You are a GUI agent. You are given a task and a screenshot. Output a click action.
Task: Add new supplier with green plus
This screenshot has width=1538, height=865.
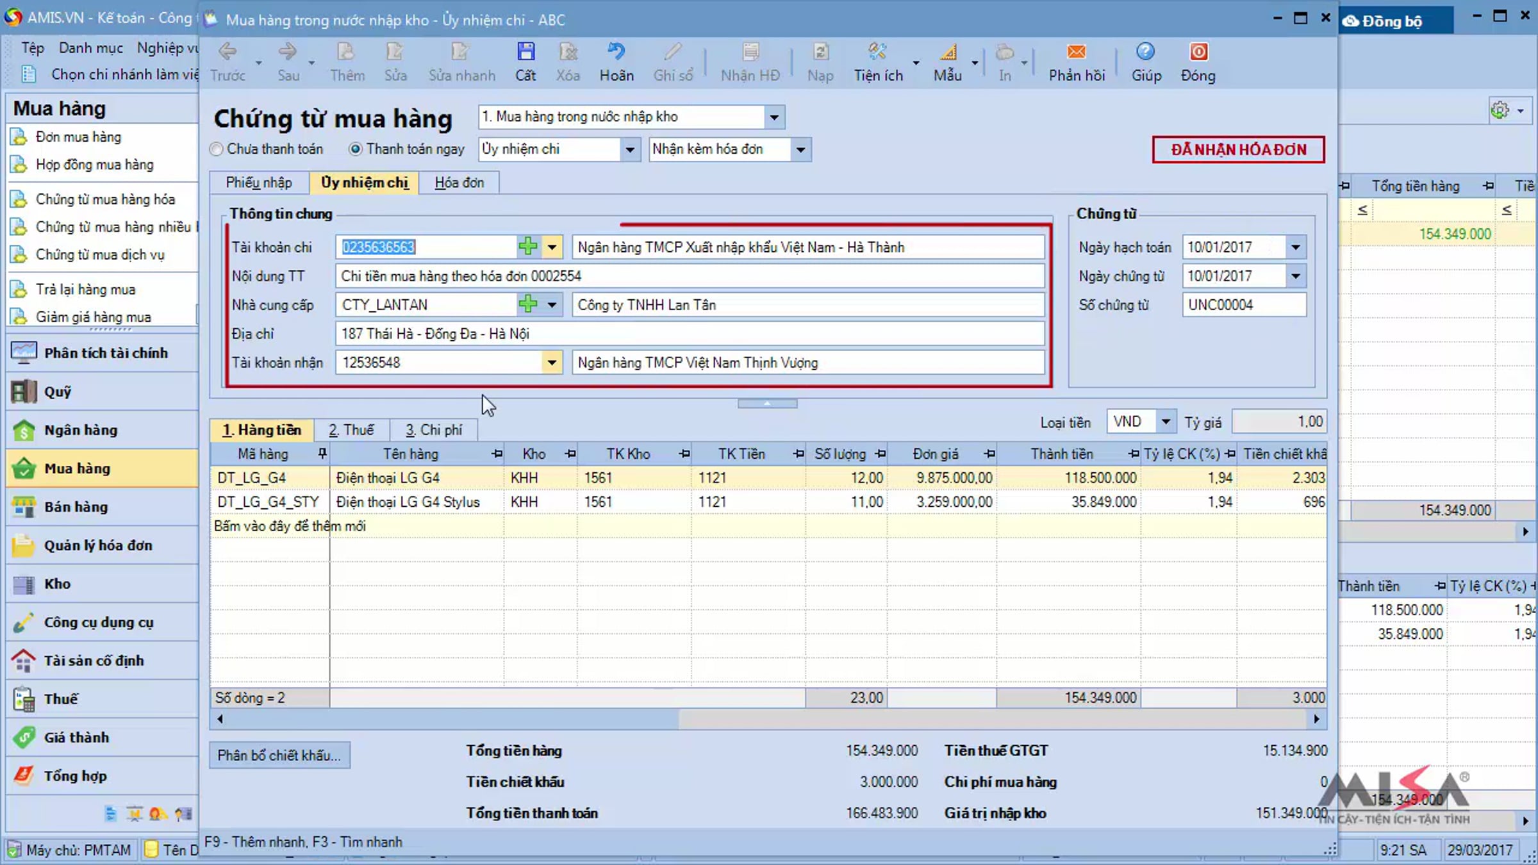pos(528,304)
